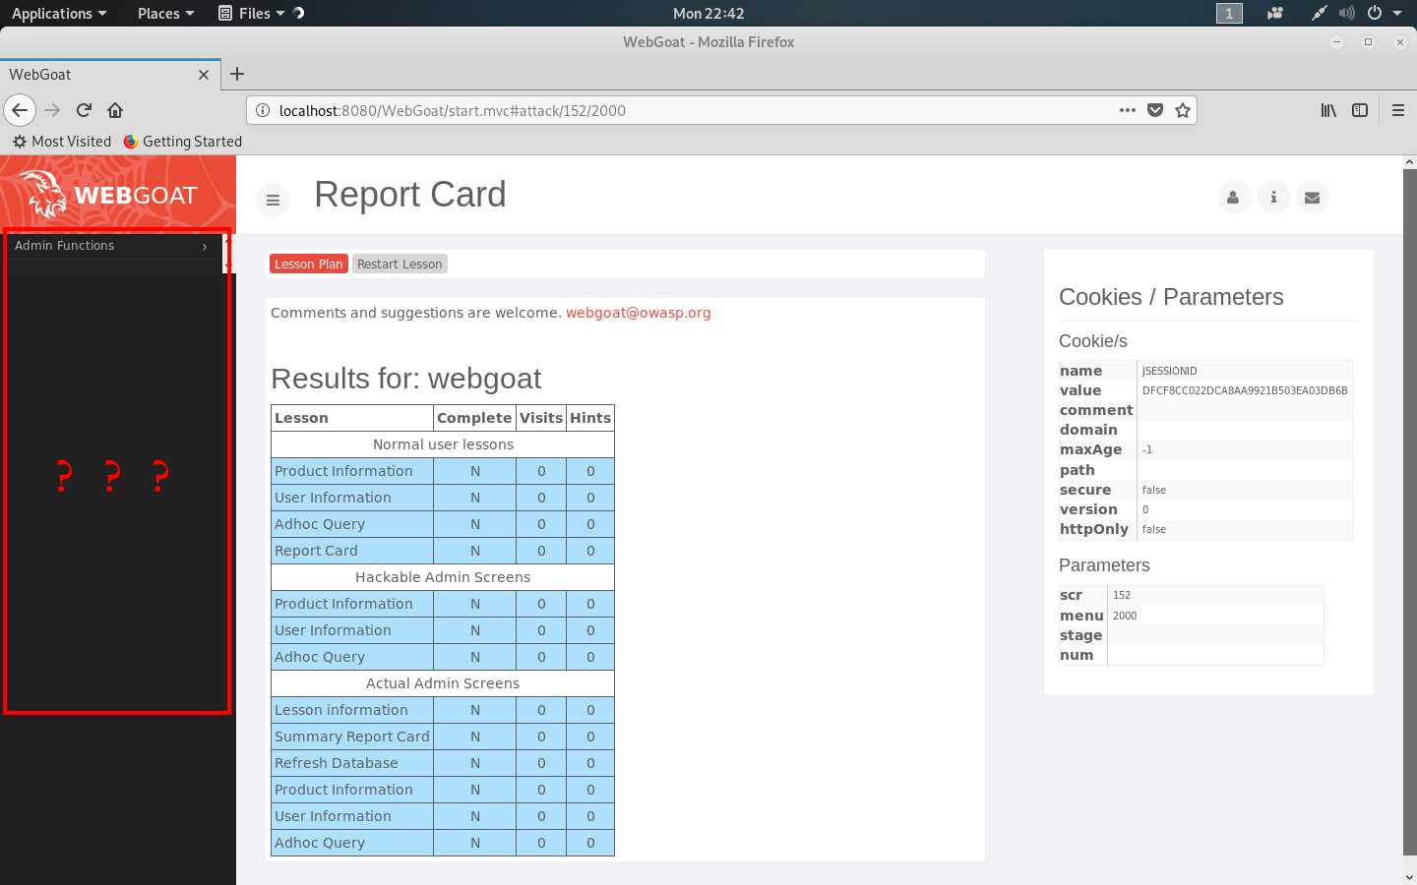This screenshot has width=1417, height=885.
Task: Click the Lesson column header
Action: point(352,418)
